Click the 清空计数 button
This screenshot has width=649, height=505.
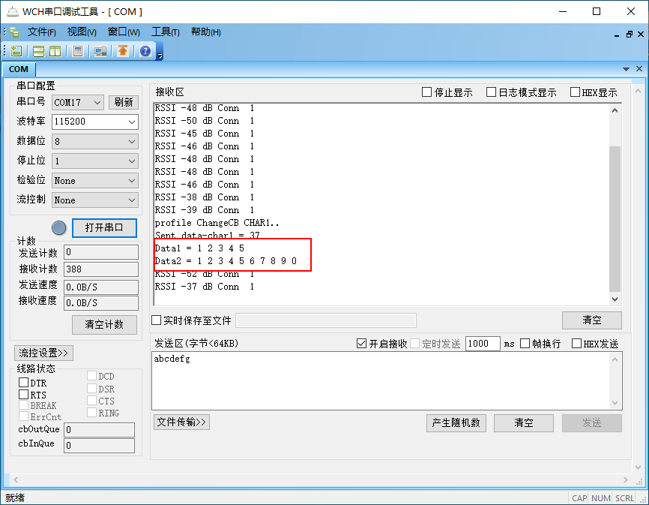(x=104, y=324)
